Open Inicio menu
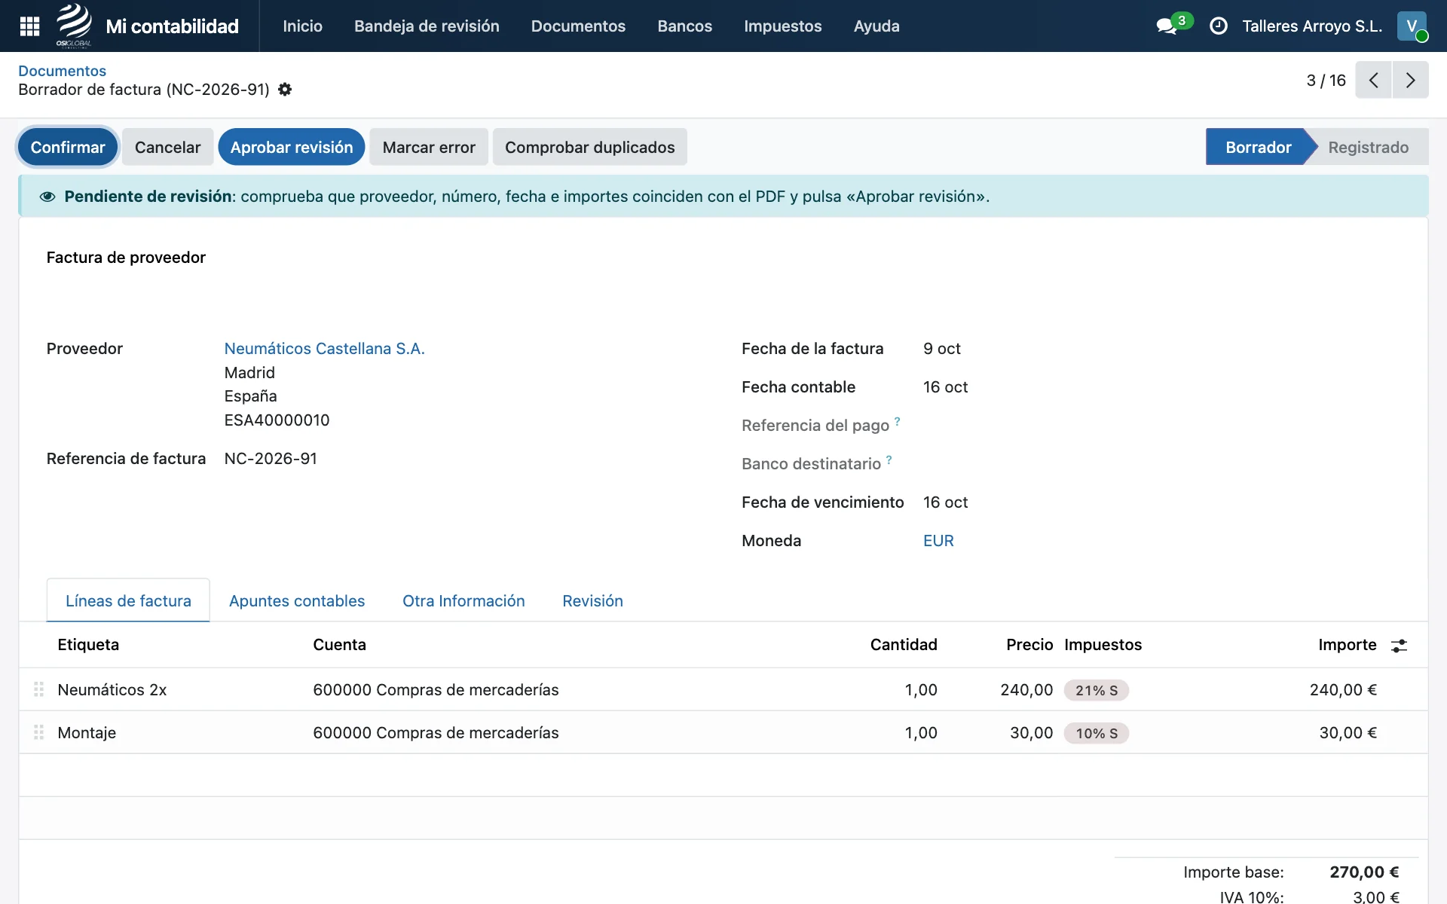 coord(302,26)
